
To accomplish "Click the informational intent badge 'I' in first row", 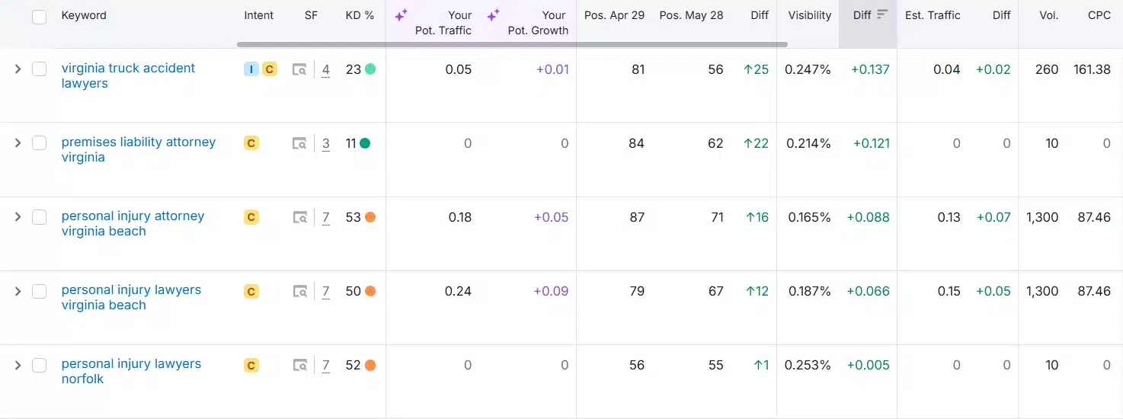I will coord(251,69).
